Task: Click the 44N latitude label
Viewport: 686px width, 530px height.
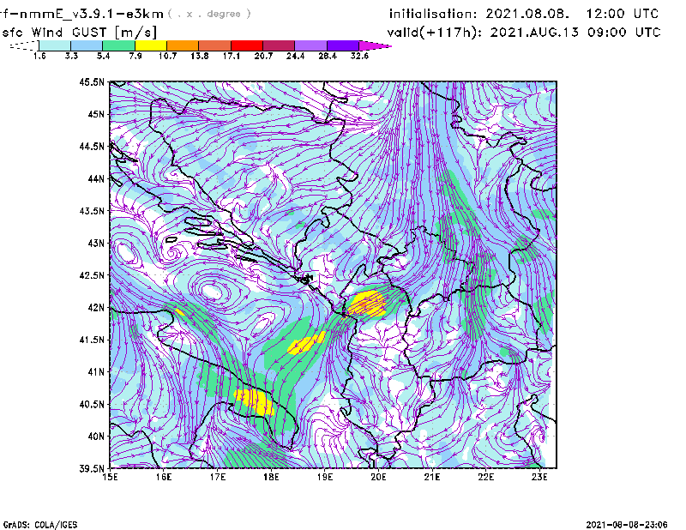Action: coord(96,178)
